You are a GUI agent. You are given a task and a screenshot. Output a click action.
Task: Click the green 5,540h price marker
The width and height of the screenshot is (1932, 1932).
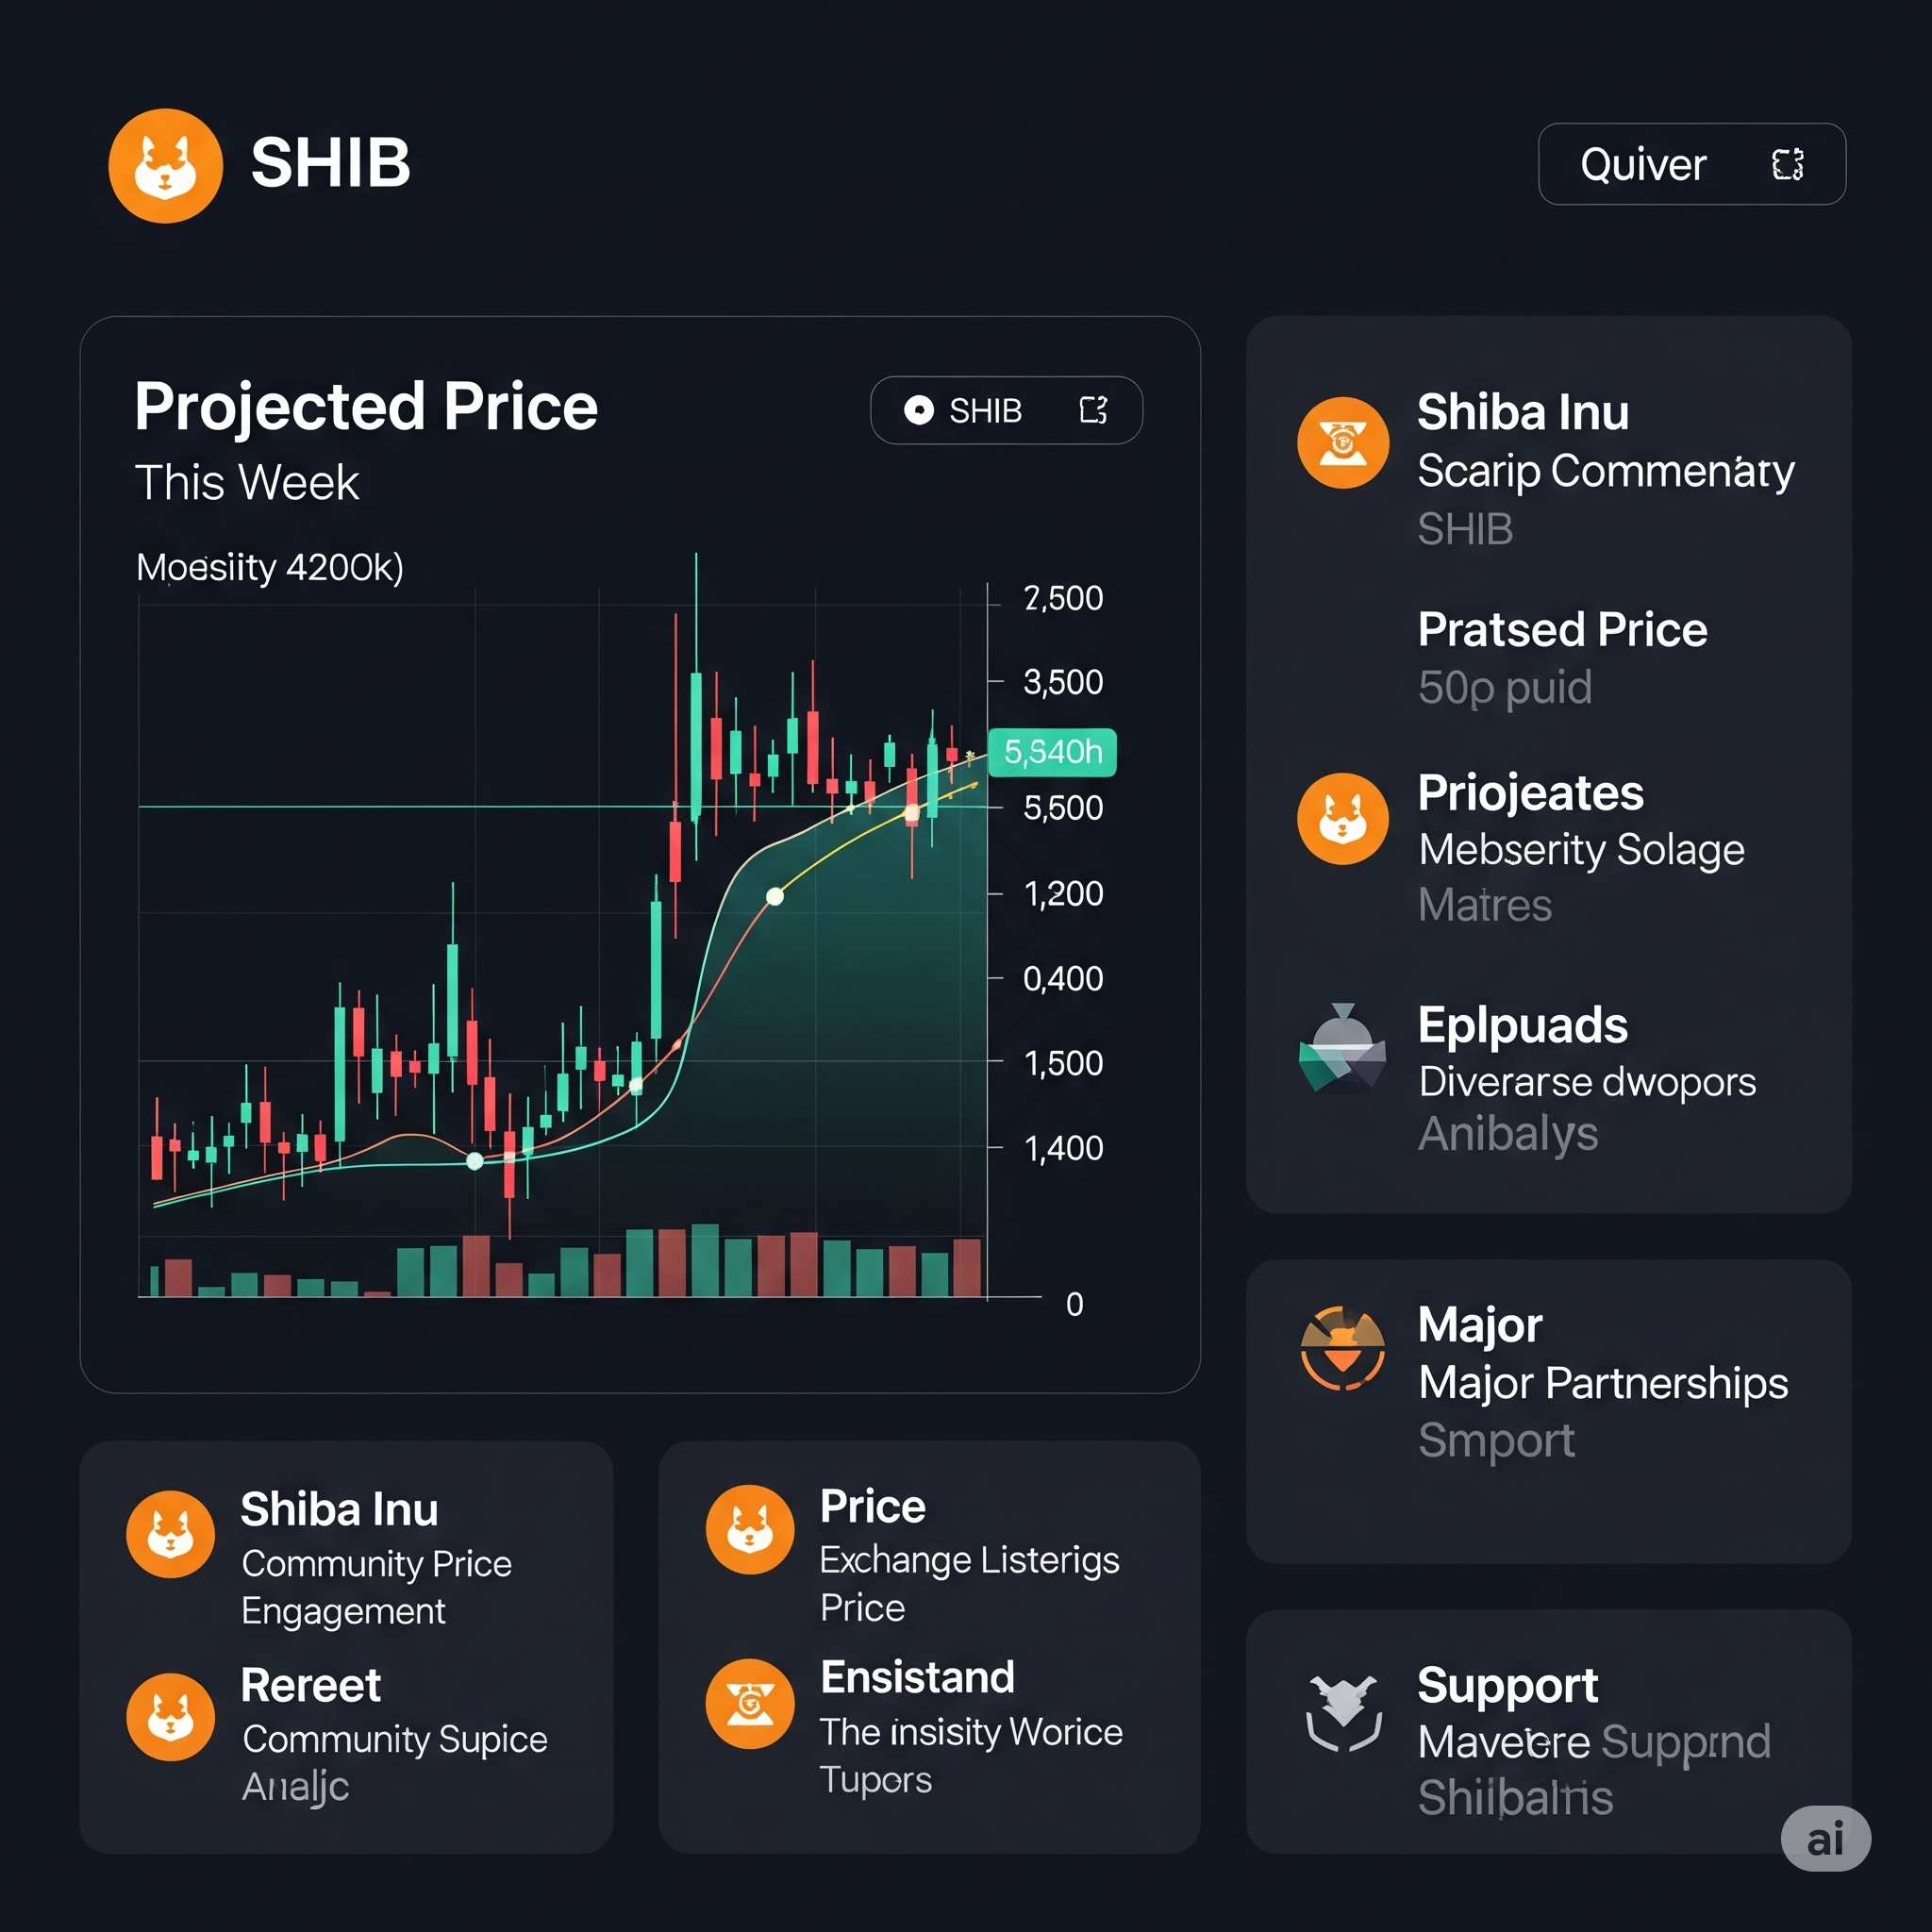tap(1052, 752)
